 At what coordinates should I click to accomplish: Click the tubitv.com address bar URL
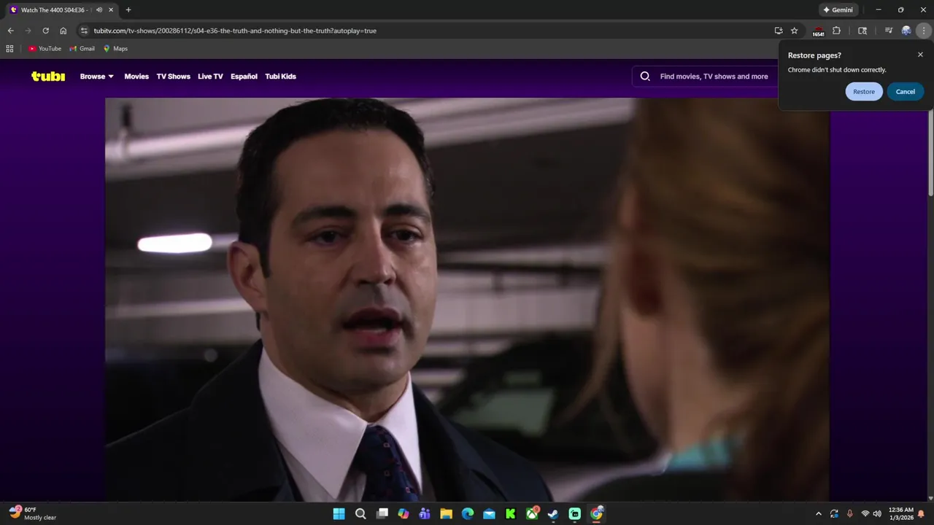(x=235, y=31)
